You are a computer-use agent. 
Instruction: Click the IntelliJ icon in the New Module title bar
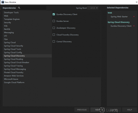click(x=3, y=2)
